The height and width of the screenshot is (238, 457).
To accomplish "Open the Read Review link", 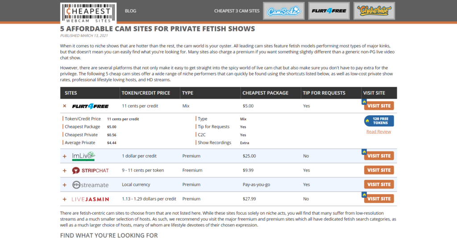I will tap(378, 132).
